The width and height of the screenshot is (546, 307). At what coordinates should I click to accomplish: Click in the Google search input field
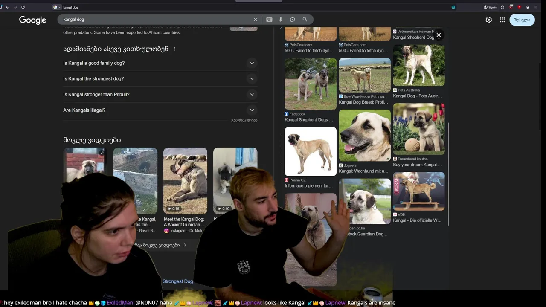coord(156,20)
